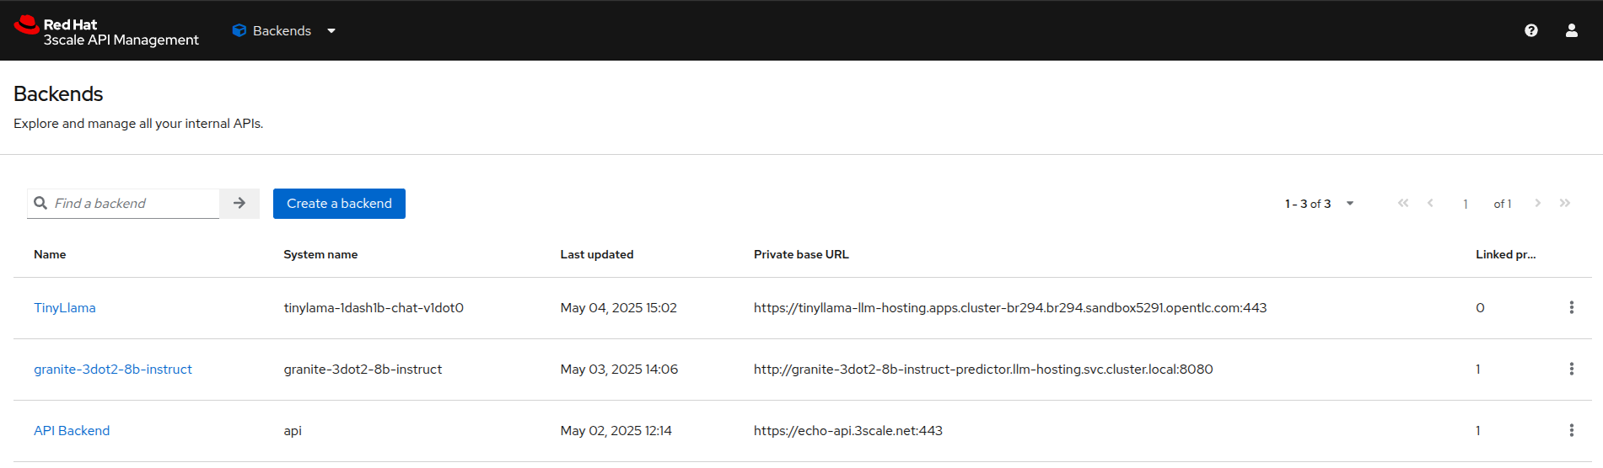Click system name cell granite-3dot2-8b-instruct
The height and width of the screenshot is (468, 1603).
pyautogui.click(x=363, y=370)
